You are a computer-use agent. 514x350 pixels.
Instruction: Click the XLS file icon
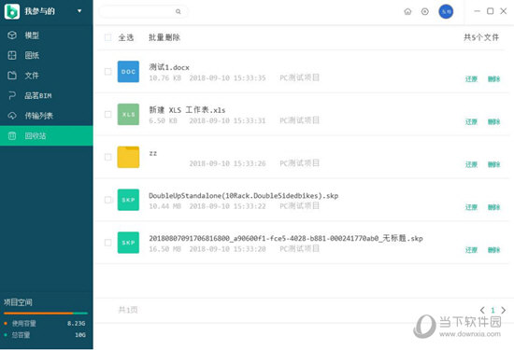pyautogui.click(x=128, y=114)
